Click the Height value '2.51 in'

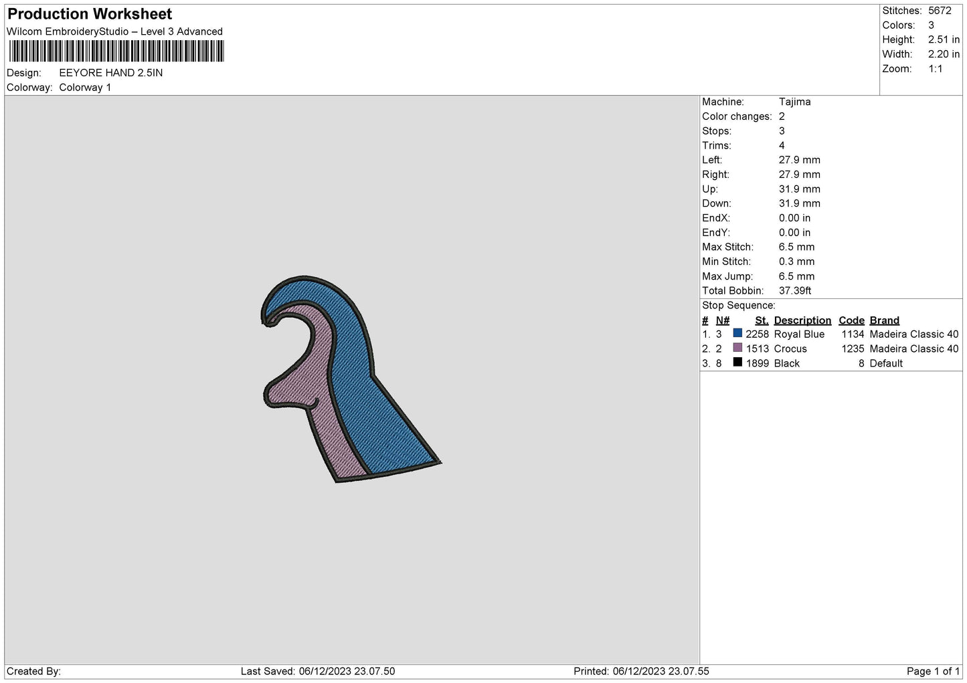coord(944,39)
